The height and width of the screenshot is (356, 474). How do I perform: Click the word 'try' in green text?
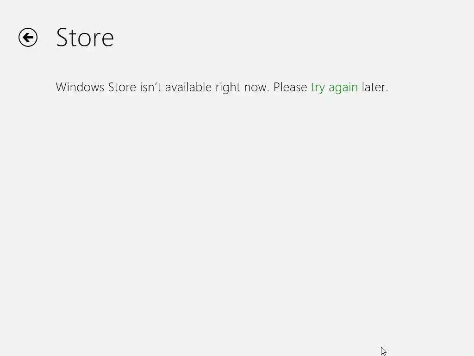click(318, 88)
